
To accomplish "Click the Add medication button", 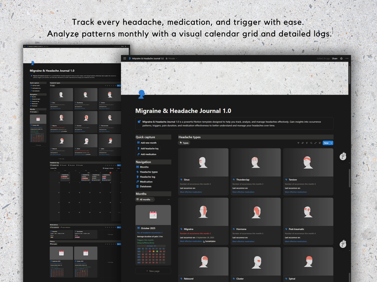I will [x=147, y=154].
